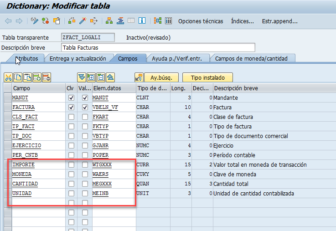Click the Delete row icon
This screenshot has width=336, height=231.
point(47,77)
